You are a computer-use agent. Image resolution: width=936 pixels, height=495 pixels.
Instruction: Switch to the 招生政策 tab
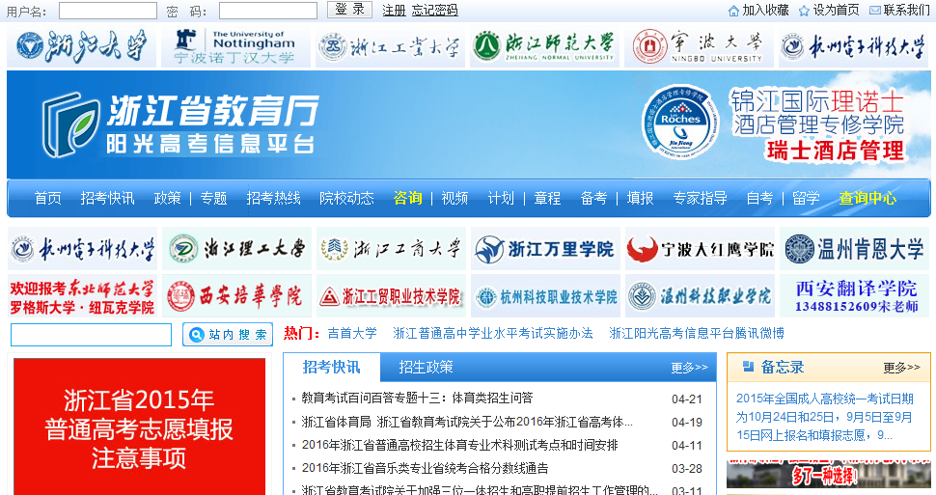(426, 368)
